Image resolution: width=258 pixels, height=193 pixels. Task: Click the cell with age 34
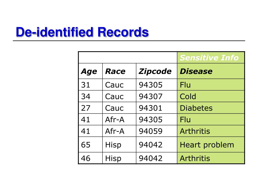pyautogui.click(x=90, y=96)
